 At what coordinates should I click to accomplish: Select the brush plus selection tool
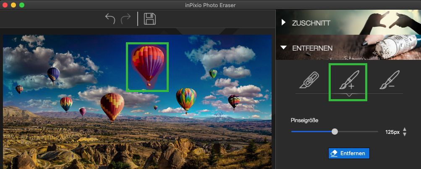point(349,80)
